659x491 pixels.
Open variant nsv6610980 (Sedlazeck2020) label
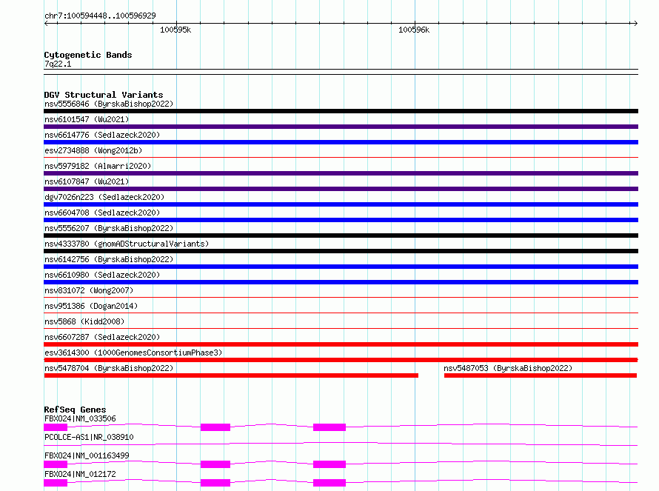pos(102,275)
